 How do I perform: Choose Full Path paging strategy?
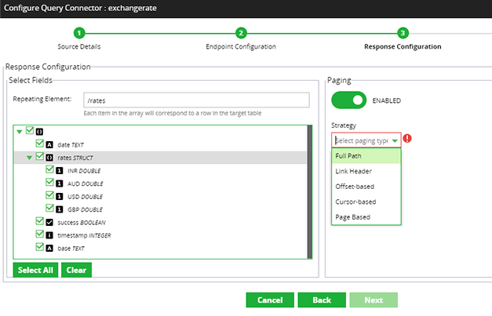tap(366, 156)
